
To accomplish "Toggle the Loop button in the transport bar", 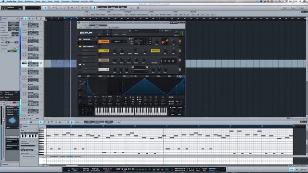I will (167, 170).
